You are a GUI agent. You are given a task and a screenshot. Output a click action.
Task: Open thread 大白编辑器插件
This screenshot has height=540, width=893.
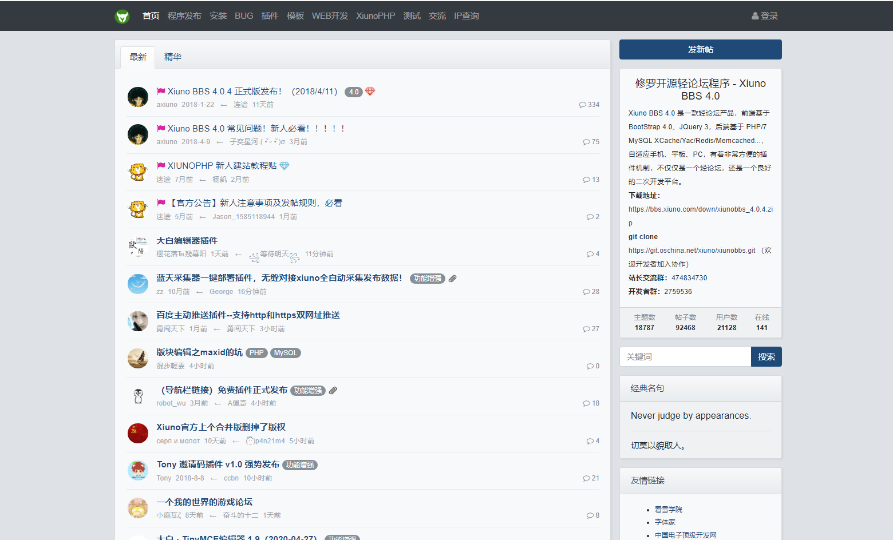pos(187,241)
